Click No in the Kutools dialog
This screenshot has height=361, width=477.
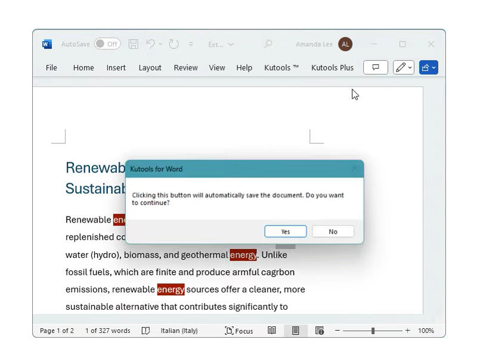(333, 232)
